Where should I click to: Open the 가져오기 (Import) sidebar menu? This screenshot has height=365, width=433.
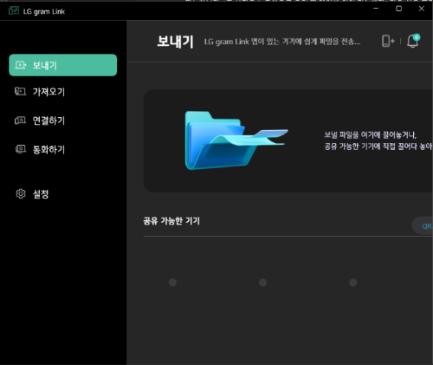point(63,92)
